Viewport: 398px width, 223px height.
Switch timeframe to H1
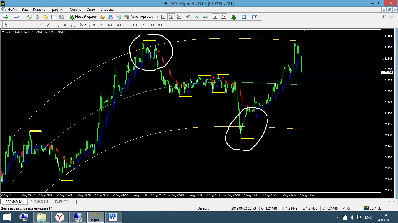(x=127, y=25)
